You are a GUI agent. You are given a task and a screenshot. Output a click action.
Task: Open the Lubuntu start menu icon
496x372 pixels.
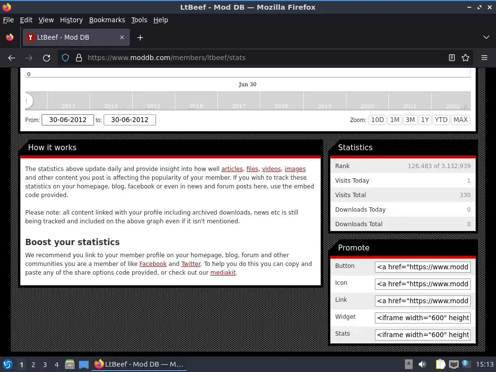8,364
